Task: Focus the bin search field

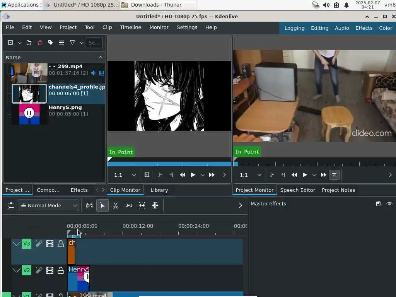Action: point(94,43)
